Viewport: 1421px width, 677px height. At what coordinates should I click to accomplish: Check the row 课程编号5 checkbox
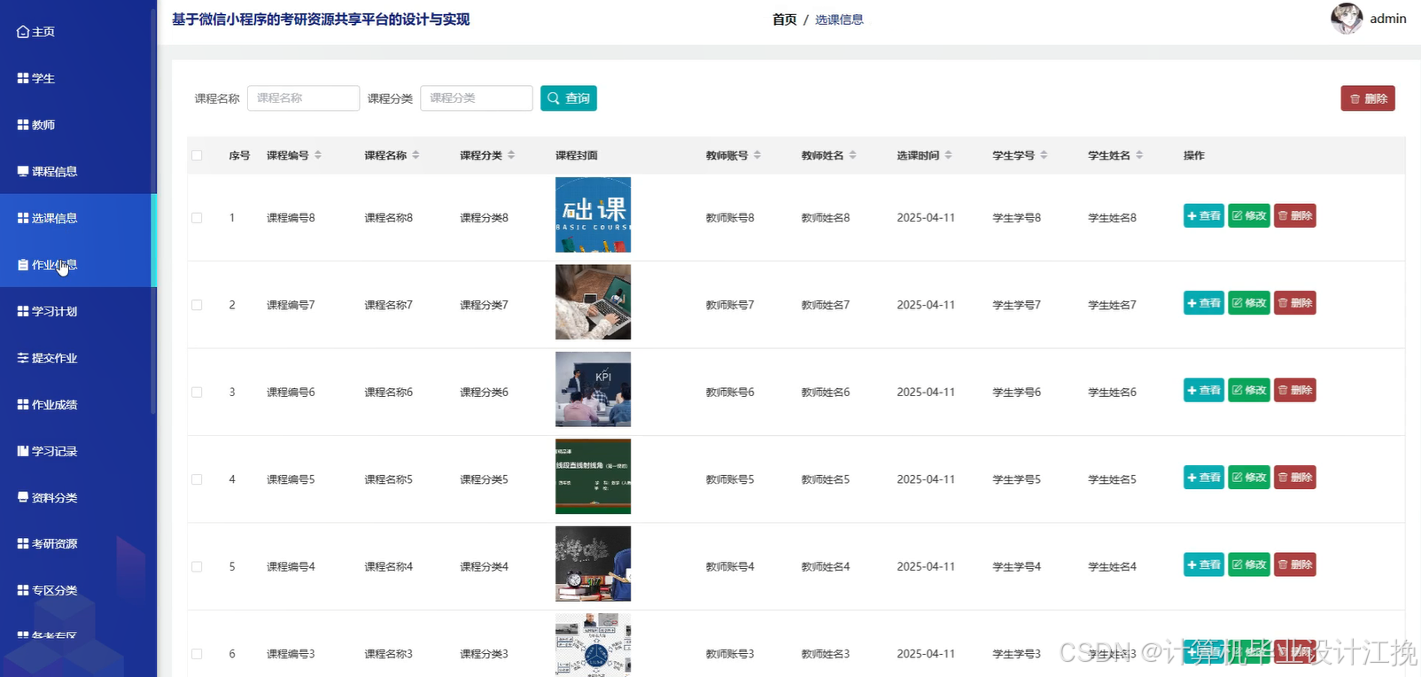(x=197, y=479)
